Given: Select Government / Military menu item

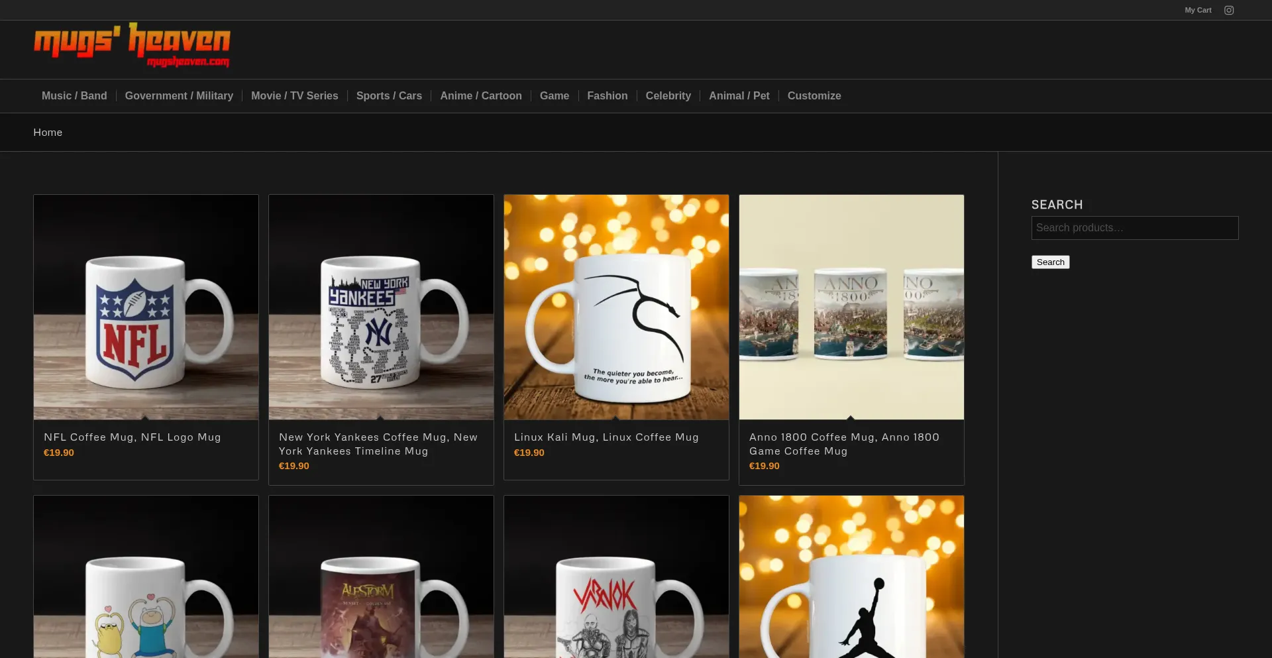Looking at the screenshot, I should coord(179,96).
